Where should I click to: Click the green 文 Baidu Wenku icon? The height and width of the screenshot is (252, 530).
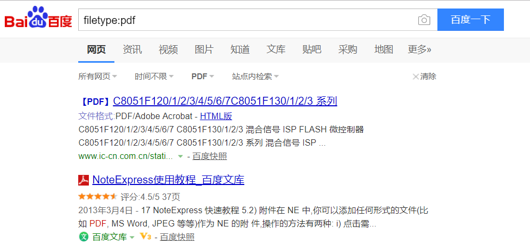pyautogui.click(x=84, y=237)
